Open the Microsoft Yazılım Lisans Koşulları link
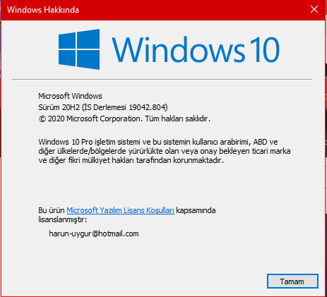The width and height of the screenshot is (327, 297). tap(120, 210)
